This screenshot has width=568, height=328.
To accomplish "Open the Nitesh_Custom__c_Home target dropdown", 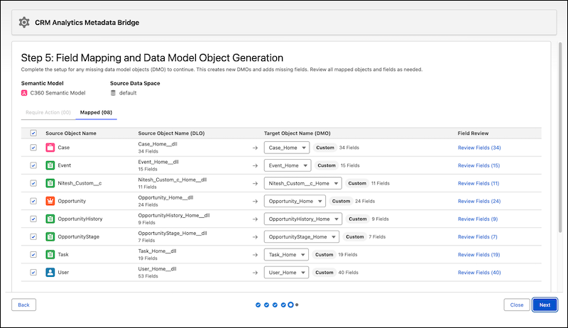I will coord(303,183).
